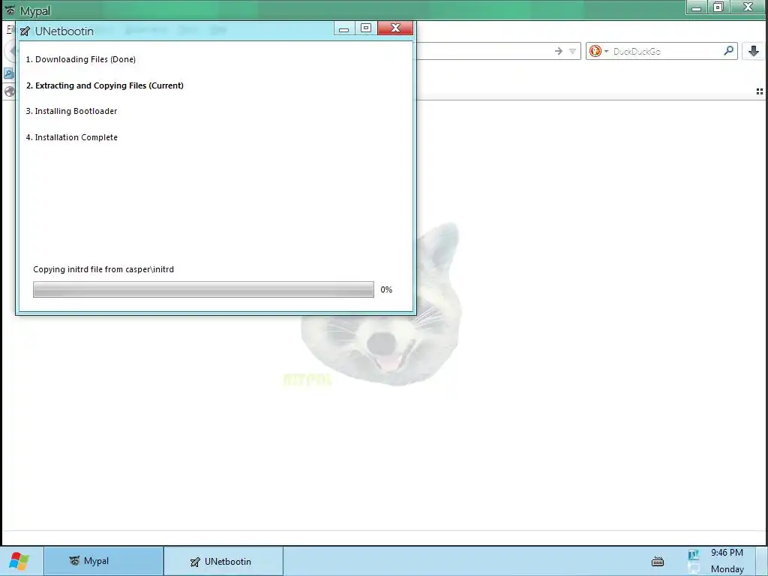Open Mypal's Downloads arrow button
Screen dimensions: 768x576
754,51
